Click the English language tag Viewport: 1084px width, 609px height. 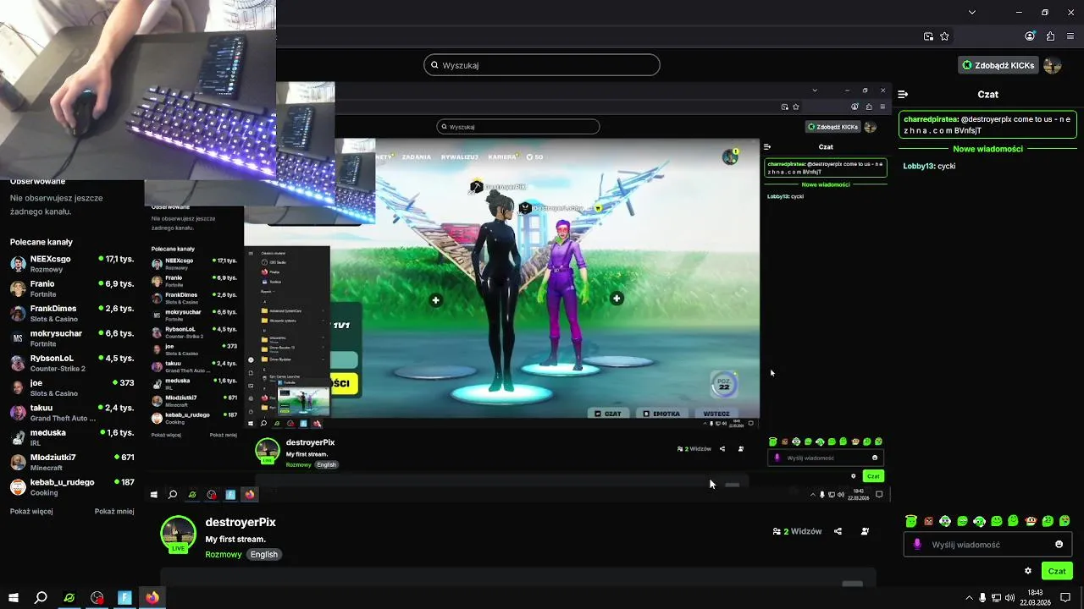pyautogui.click(x=263, y=555)
